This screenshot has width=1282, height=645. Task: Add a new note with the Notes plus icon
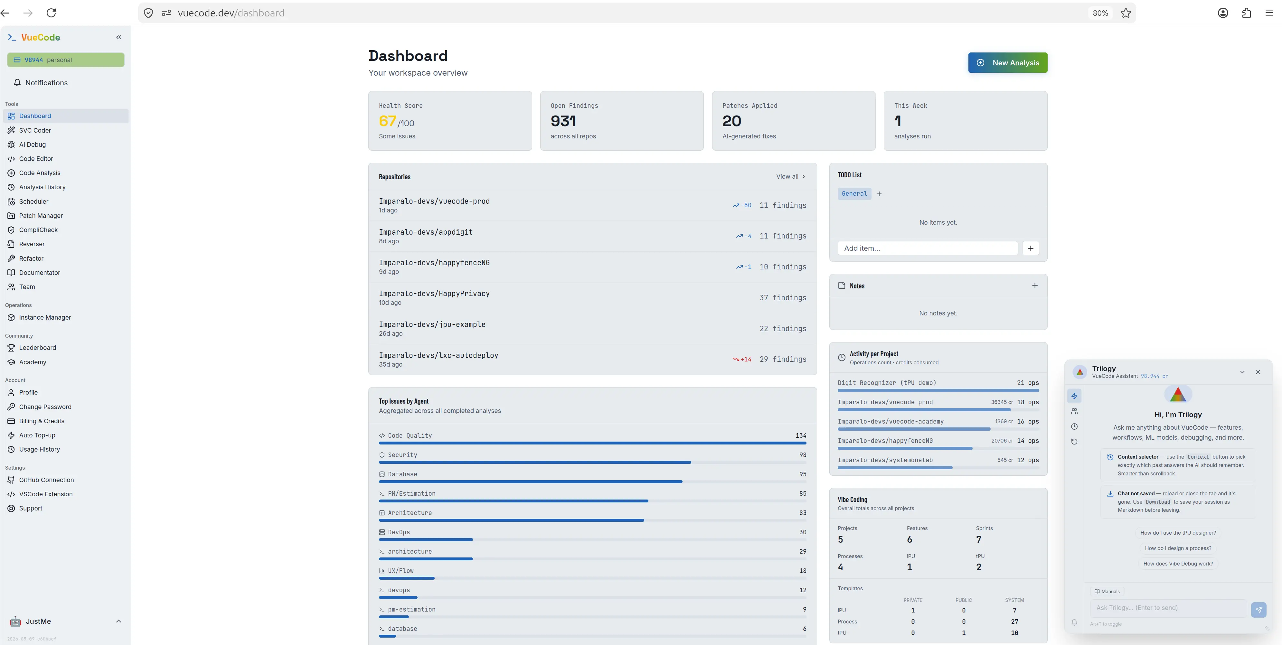1035,286
